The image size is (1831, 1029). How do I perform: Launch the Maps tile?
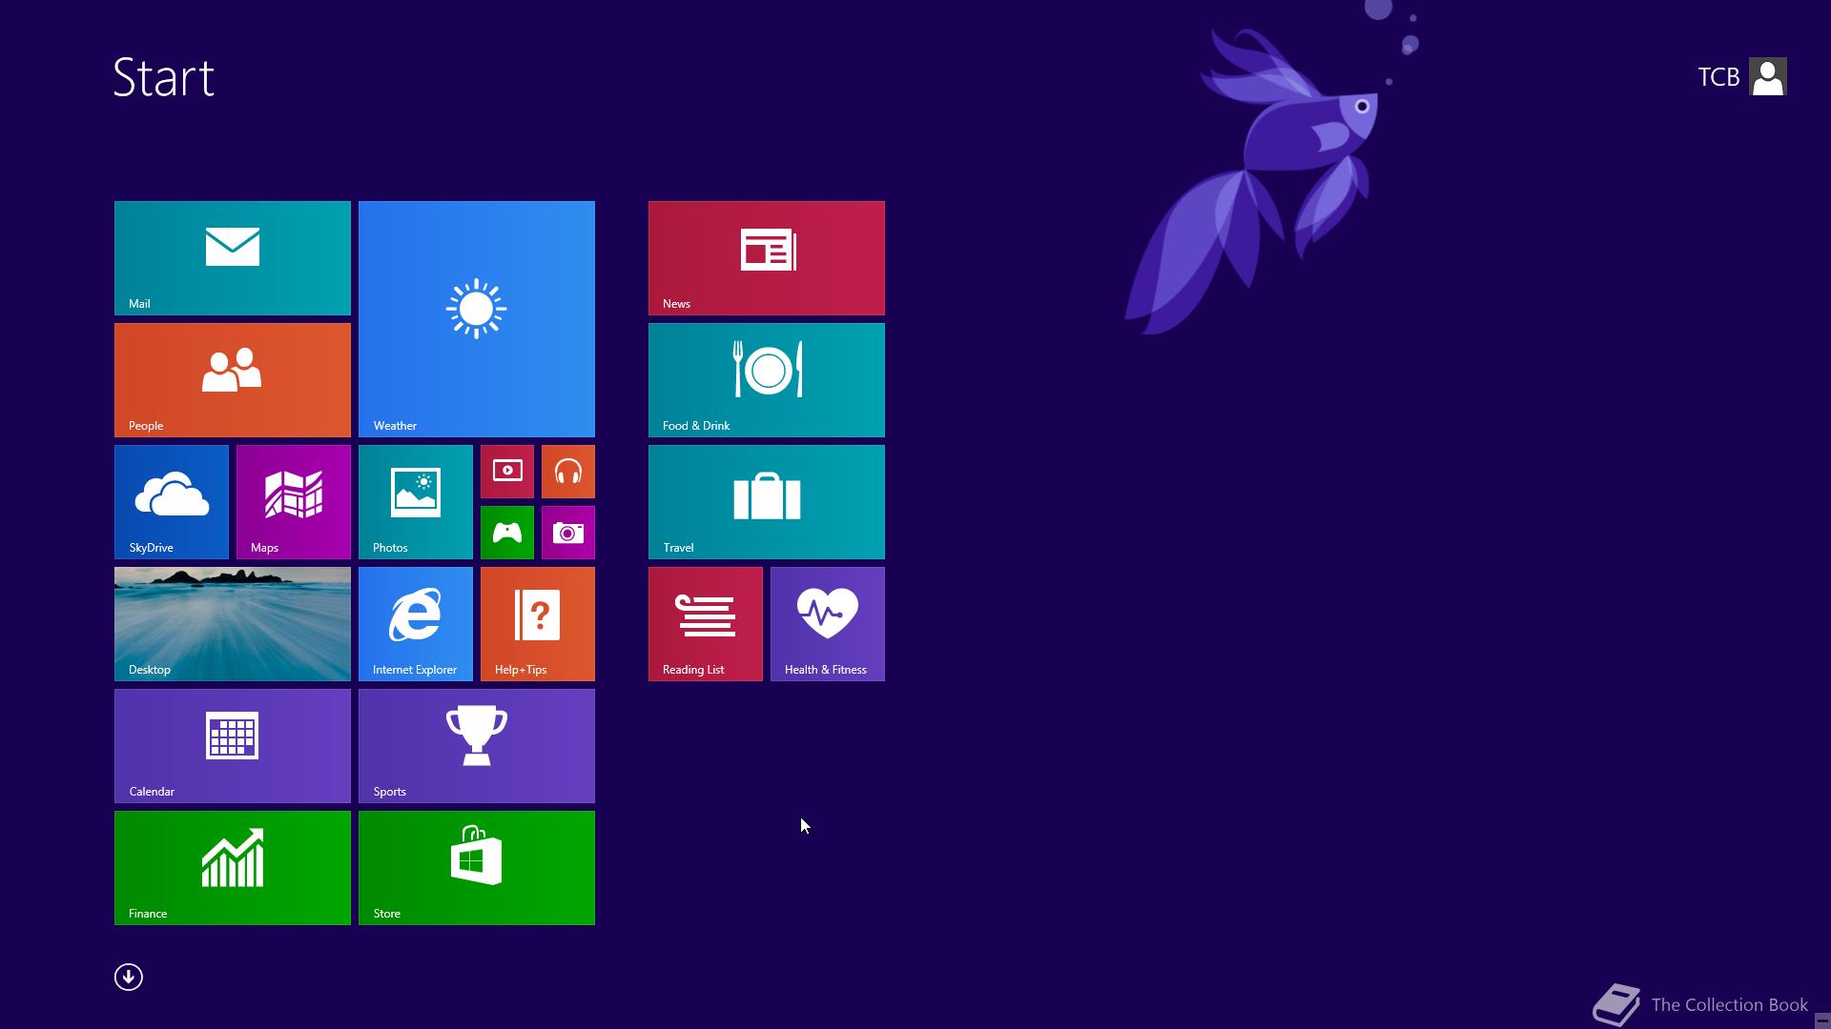click(293, 501)
